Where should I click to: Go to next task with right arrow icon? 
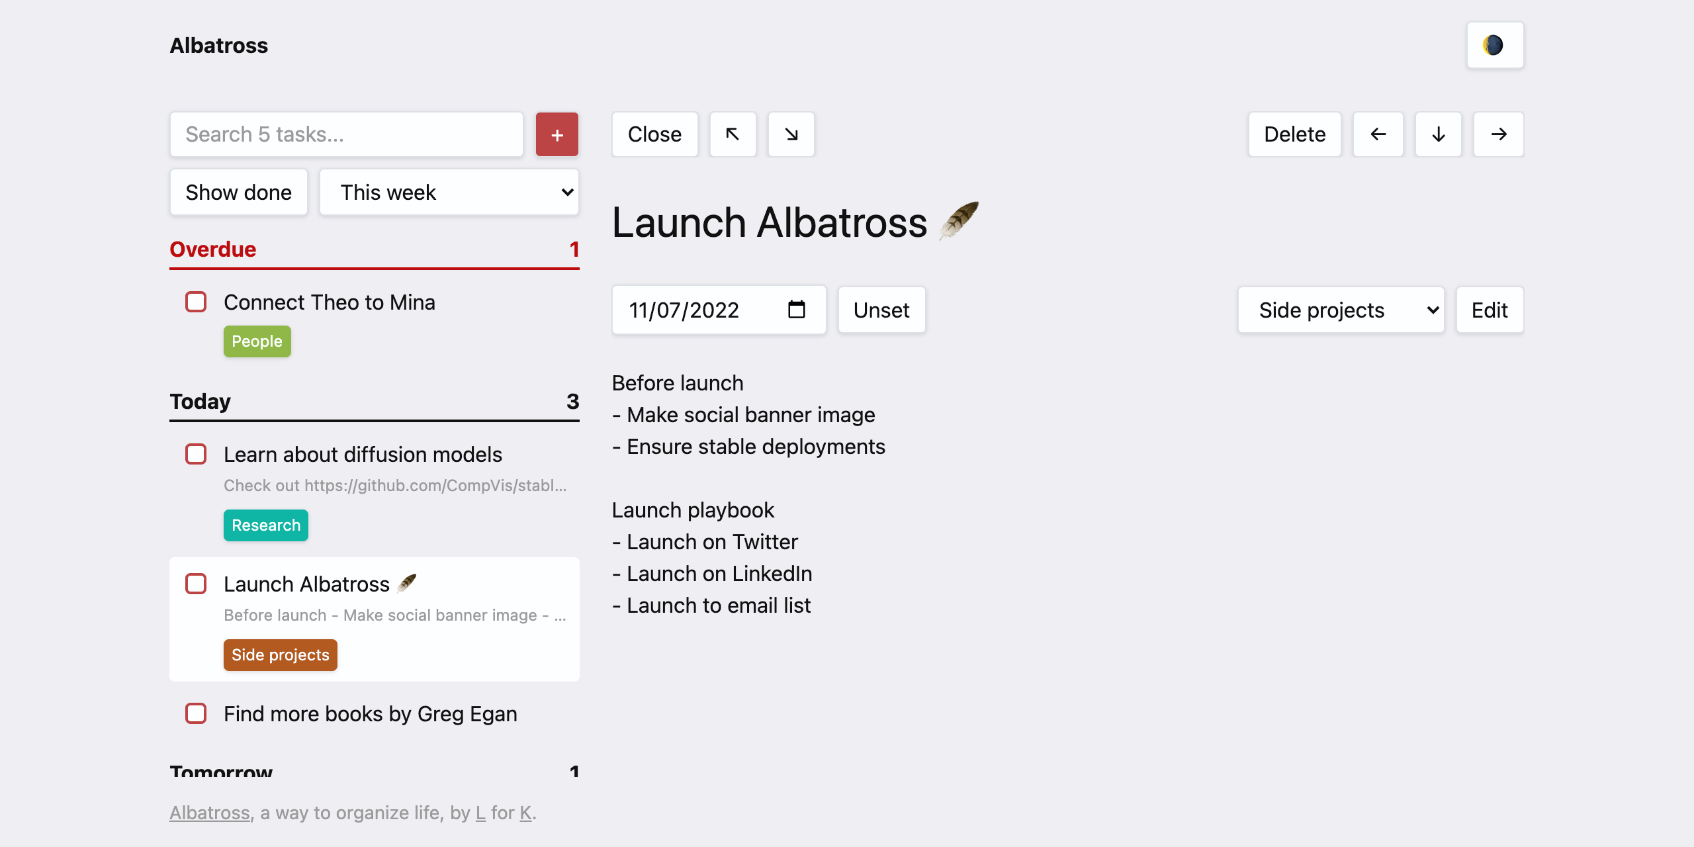[x=1498, y=134]
